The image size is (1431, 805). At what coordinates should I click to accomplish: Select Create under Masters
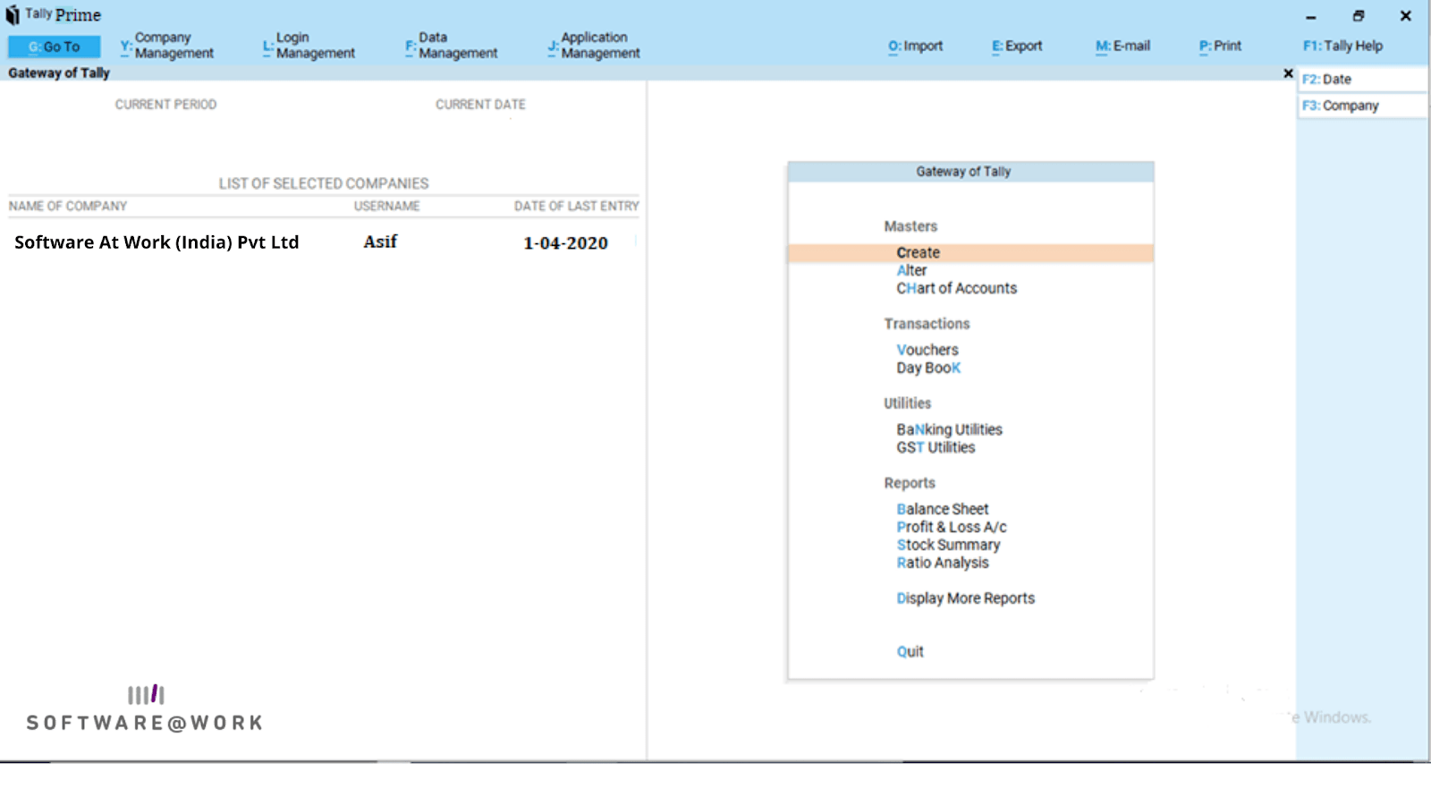(x=970, y=253)
